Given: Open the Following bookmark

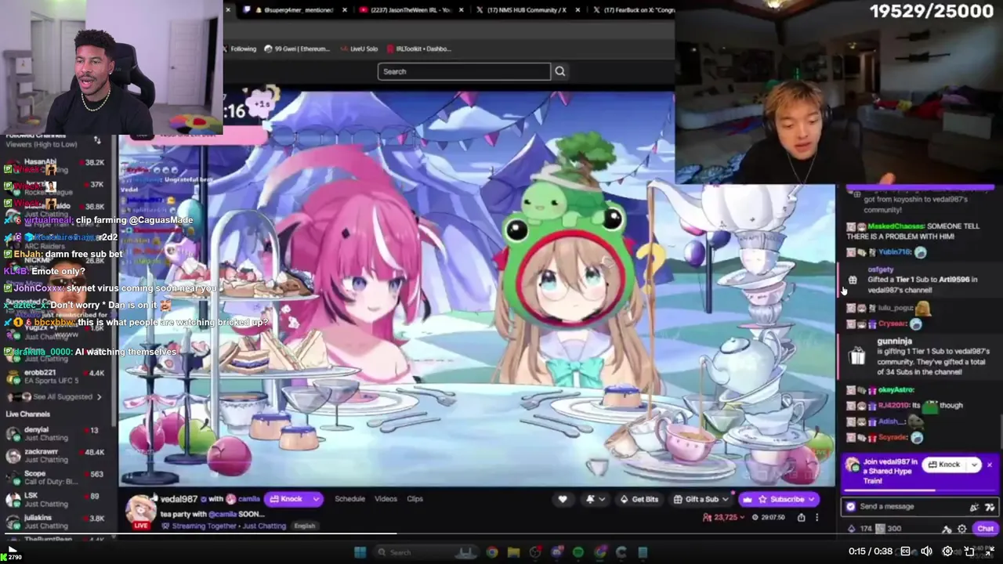Looking at the screenshot, I should coord(239,49).
